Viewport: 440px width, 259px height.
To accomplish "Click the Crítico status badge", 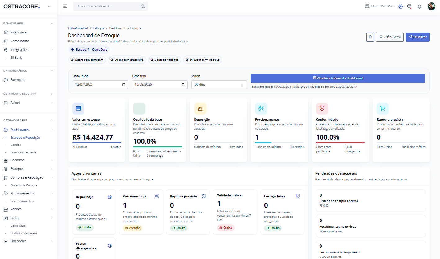I will pos(226,228).
